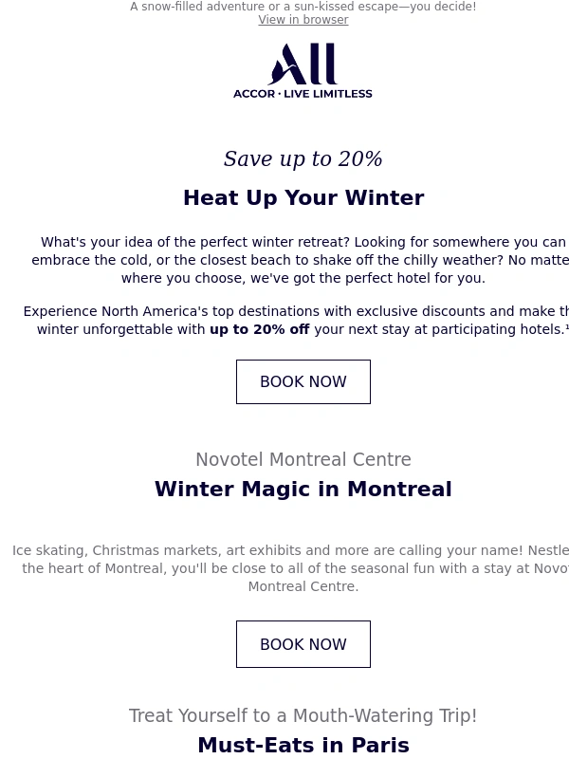Image resolution: width=569 pixels, height=759 pixels.
Task: Click Treat Yourself to a Mouth-Watering Trip subtitle
Action: 303,716
